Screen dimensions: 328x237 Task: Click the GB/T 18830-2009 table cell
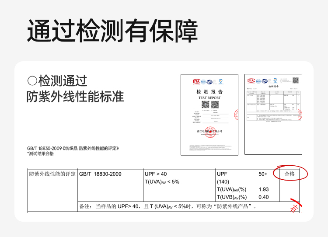click(101, 174)
